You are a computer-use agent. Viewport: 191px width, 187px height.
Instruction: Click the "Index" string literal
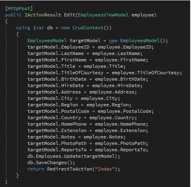(x=105, y=169)
